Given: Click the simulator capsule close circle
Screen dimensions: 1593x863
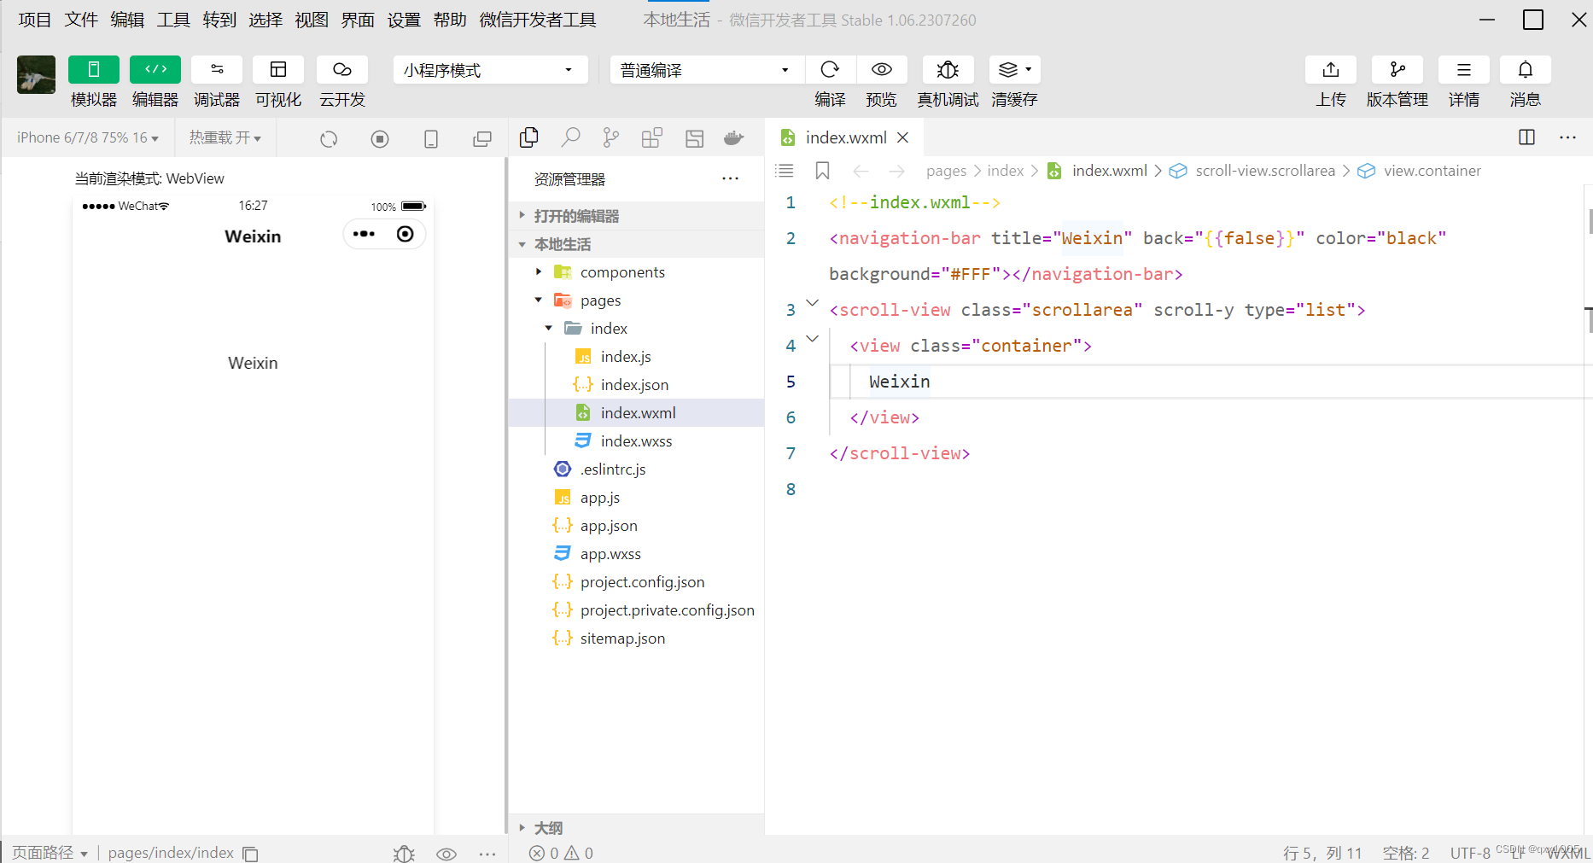Looking at the screenshot, I should click(406, 234).
